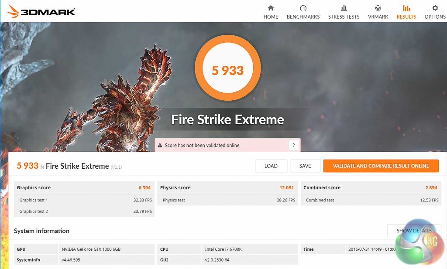
Task: Click the 23.79 FPS value
Action: pyautogui.click(x=143, y=211)
